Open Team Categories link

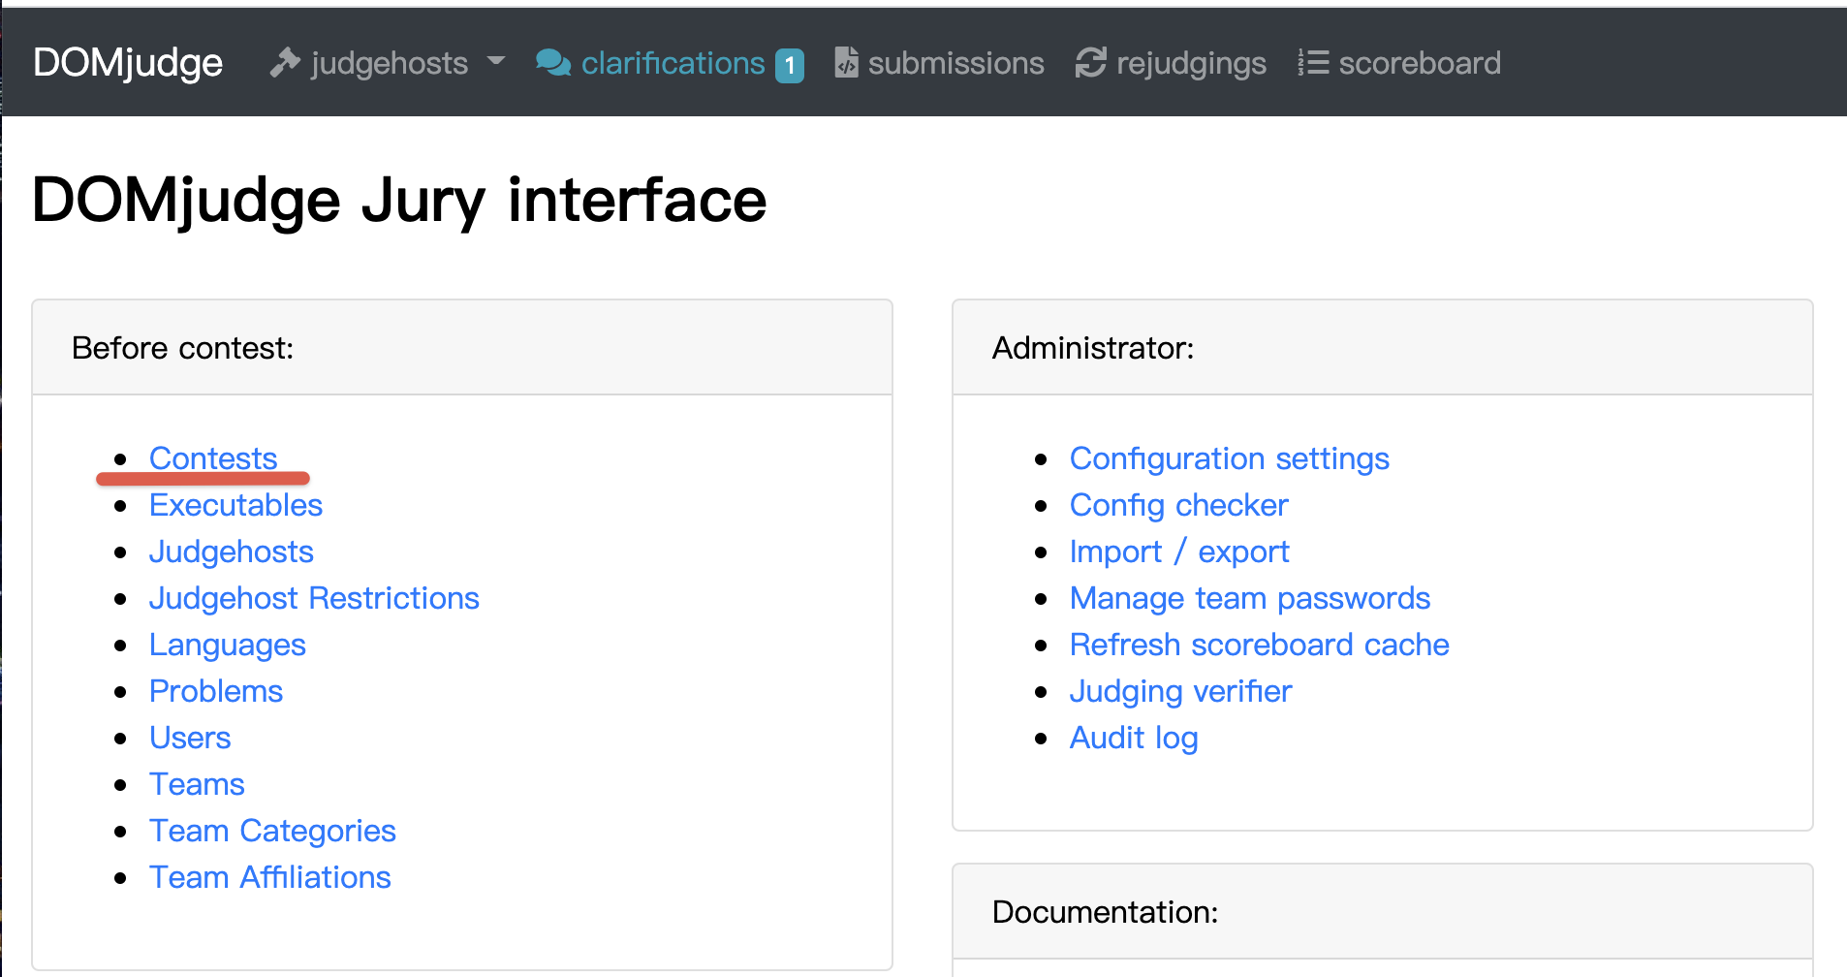click(x=272, y=831)
